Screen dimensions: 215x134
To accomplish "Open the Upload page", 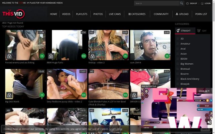I will click(182, 14).
